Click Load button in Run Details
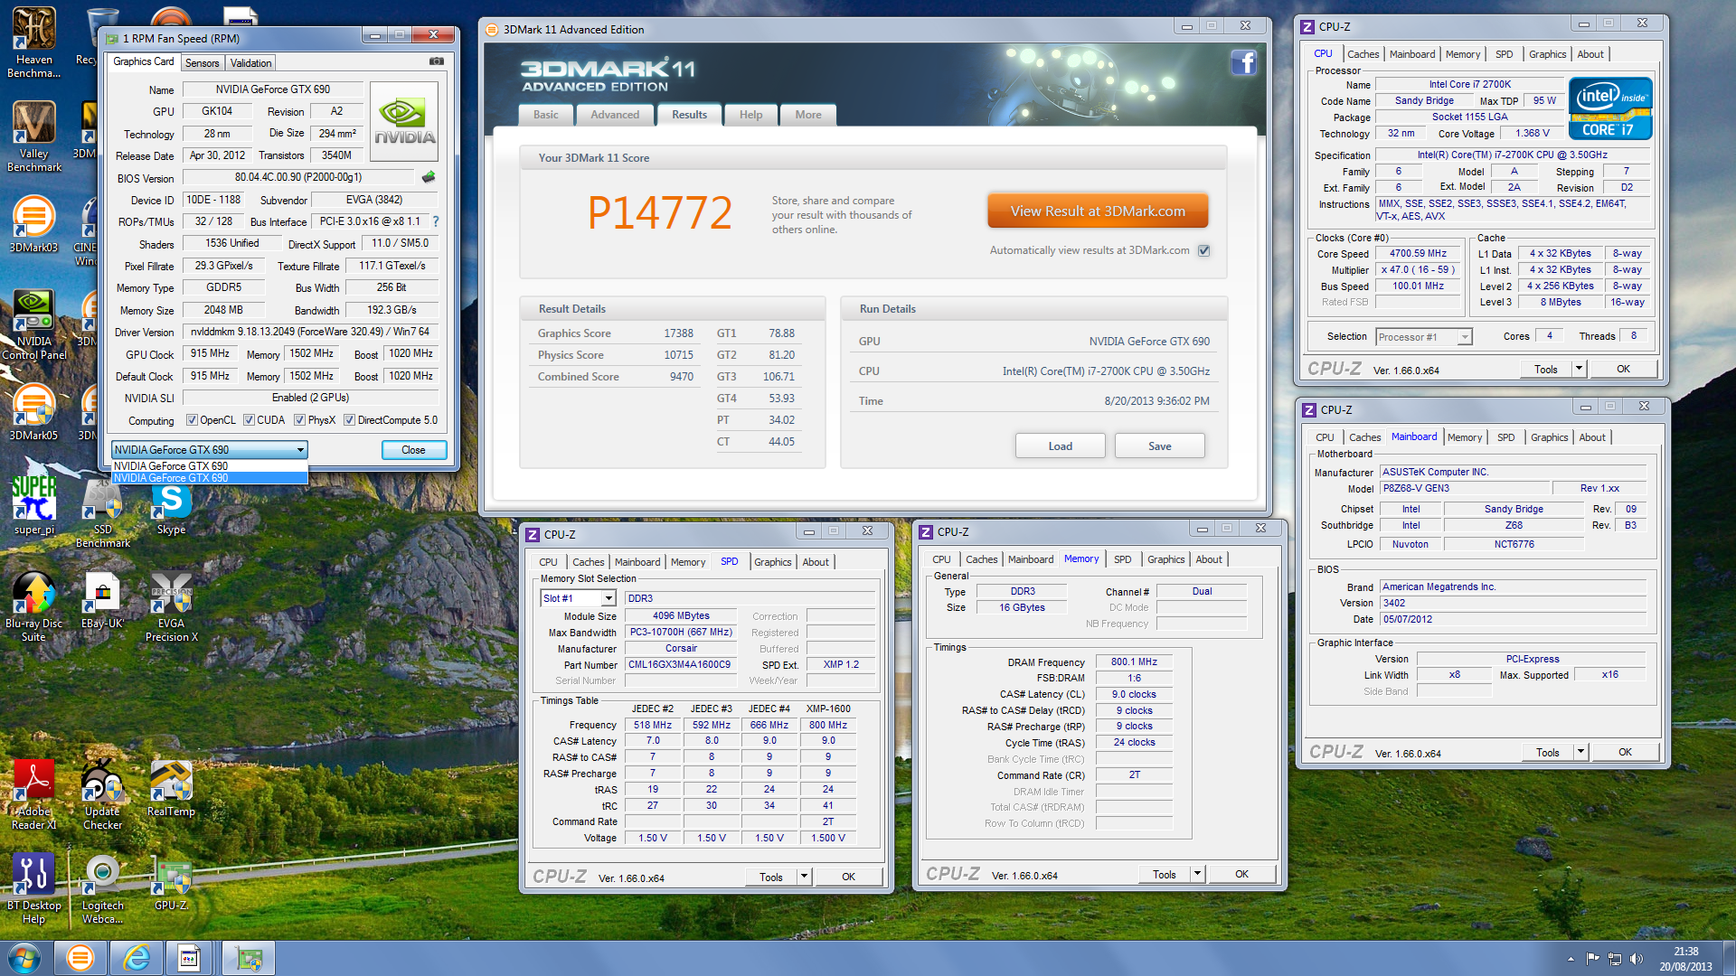 [1061, 446]
